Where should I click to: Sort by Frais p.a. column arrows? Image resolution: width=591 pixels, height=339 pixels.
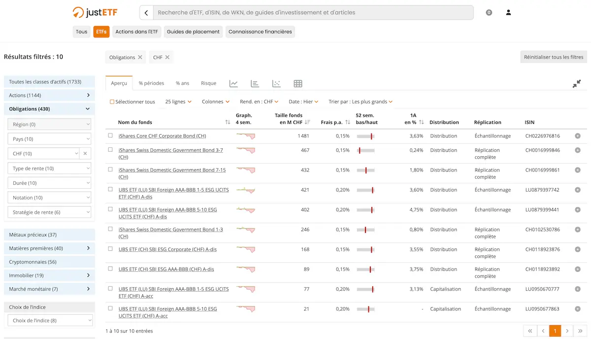pyautogui.click(x=347, y=122)
